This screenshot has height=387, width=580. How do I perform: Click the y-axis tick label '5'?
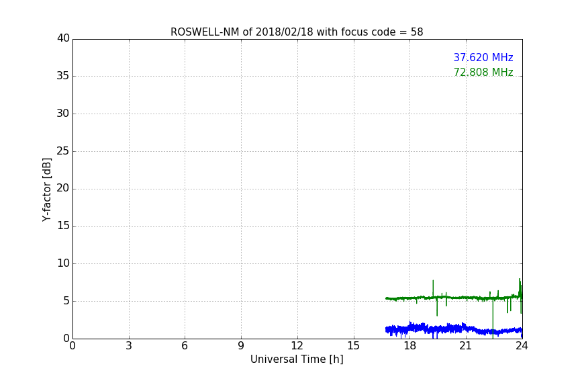[x=66, y=301]
